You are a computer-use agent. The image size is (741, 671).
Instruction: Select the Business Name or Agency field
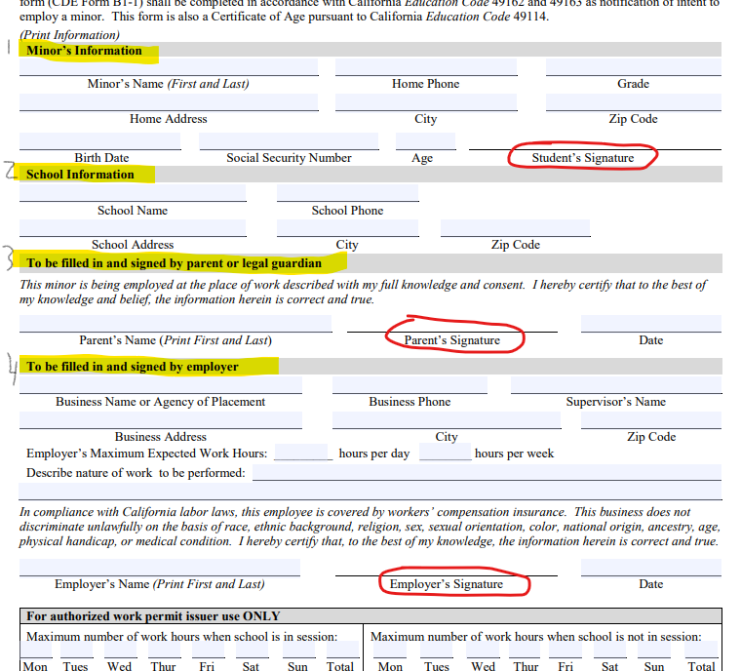(x=161, y=385)
